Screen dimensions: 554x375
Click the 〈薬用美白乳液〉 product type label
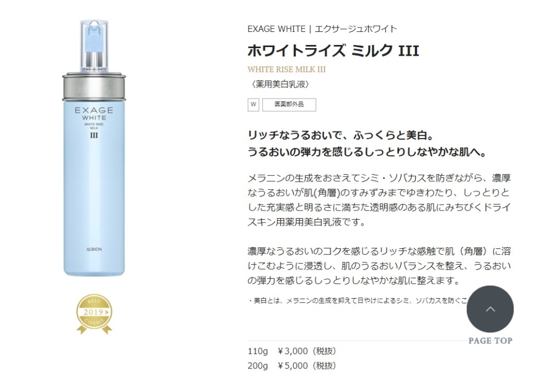coord(280,84)
